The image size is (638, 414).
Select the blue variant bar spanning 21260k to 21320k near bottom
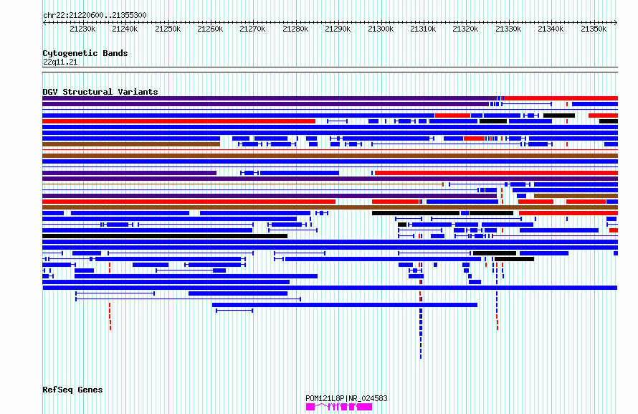(345, 305)
